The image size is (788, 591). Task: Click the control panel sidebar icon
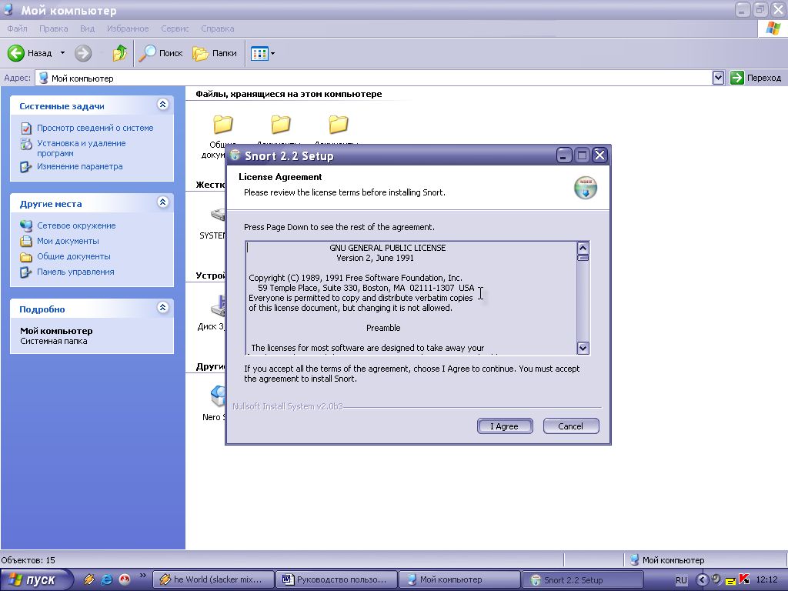[x=26, y=272]
